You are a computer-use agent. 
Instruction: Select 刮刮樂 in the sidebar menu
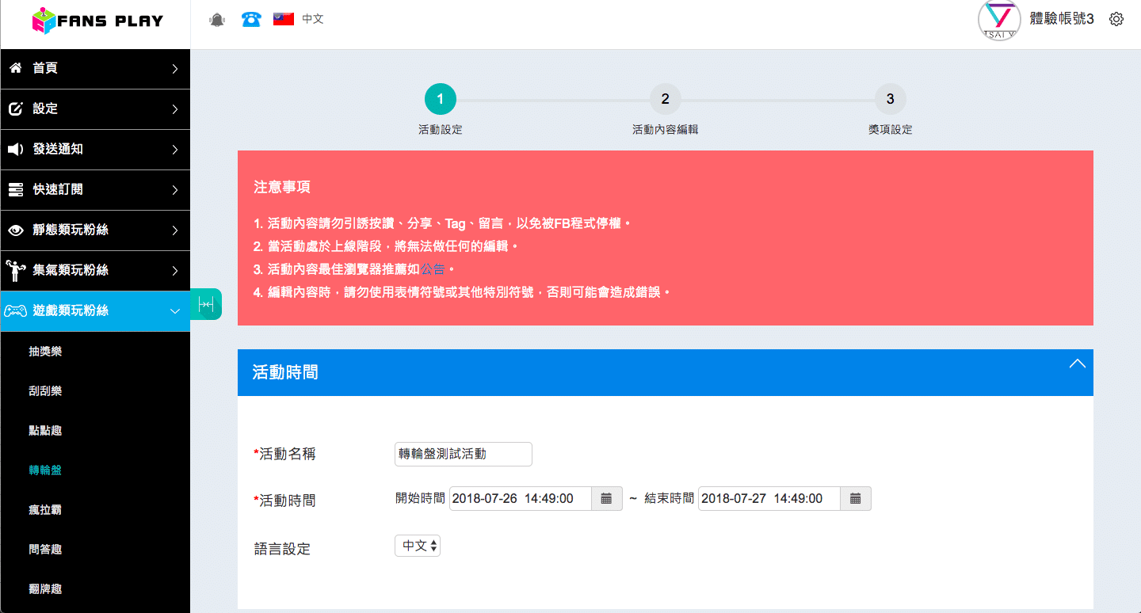coord(45,390)
